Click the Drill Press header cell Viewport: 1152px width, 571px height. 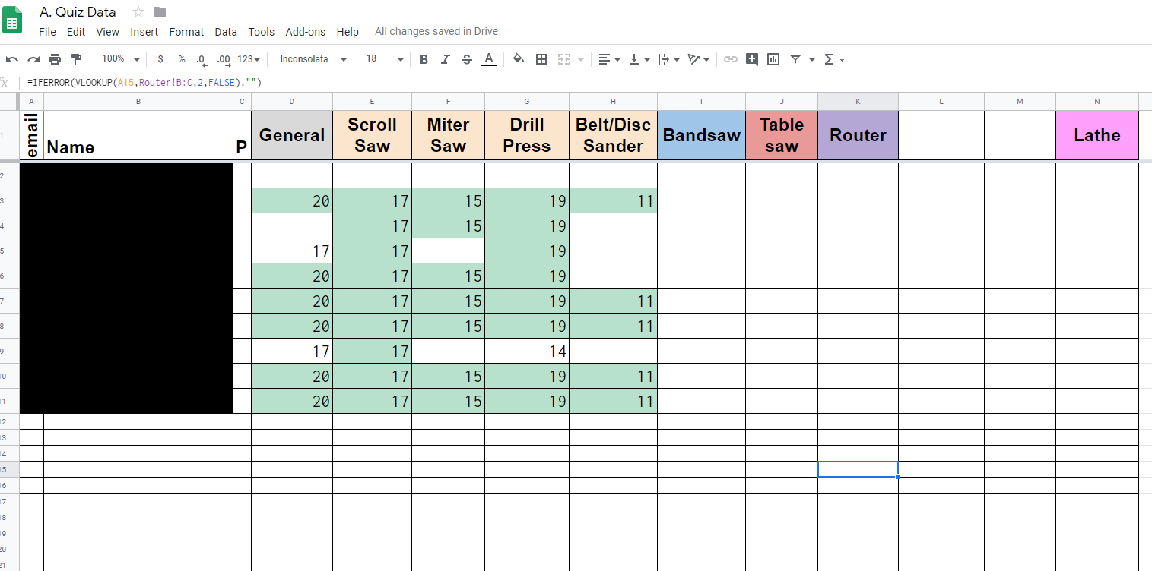point(527,135)
